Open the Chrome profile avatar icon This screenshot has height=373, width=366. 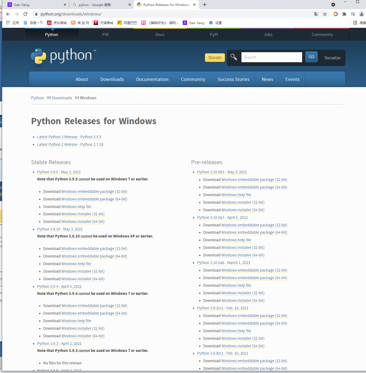click(362, 14)
